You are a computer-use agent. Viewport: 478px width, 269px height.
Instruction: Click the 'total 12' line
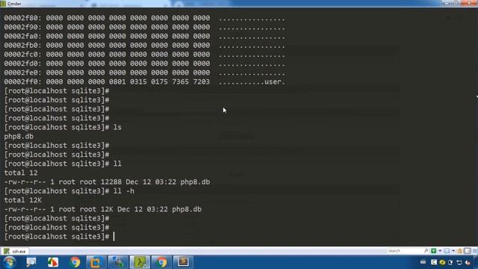21,173
